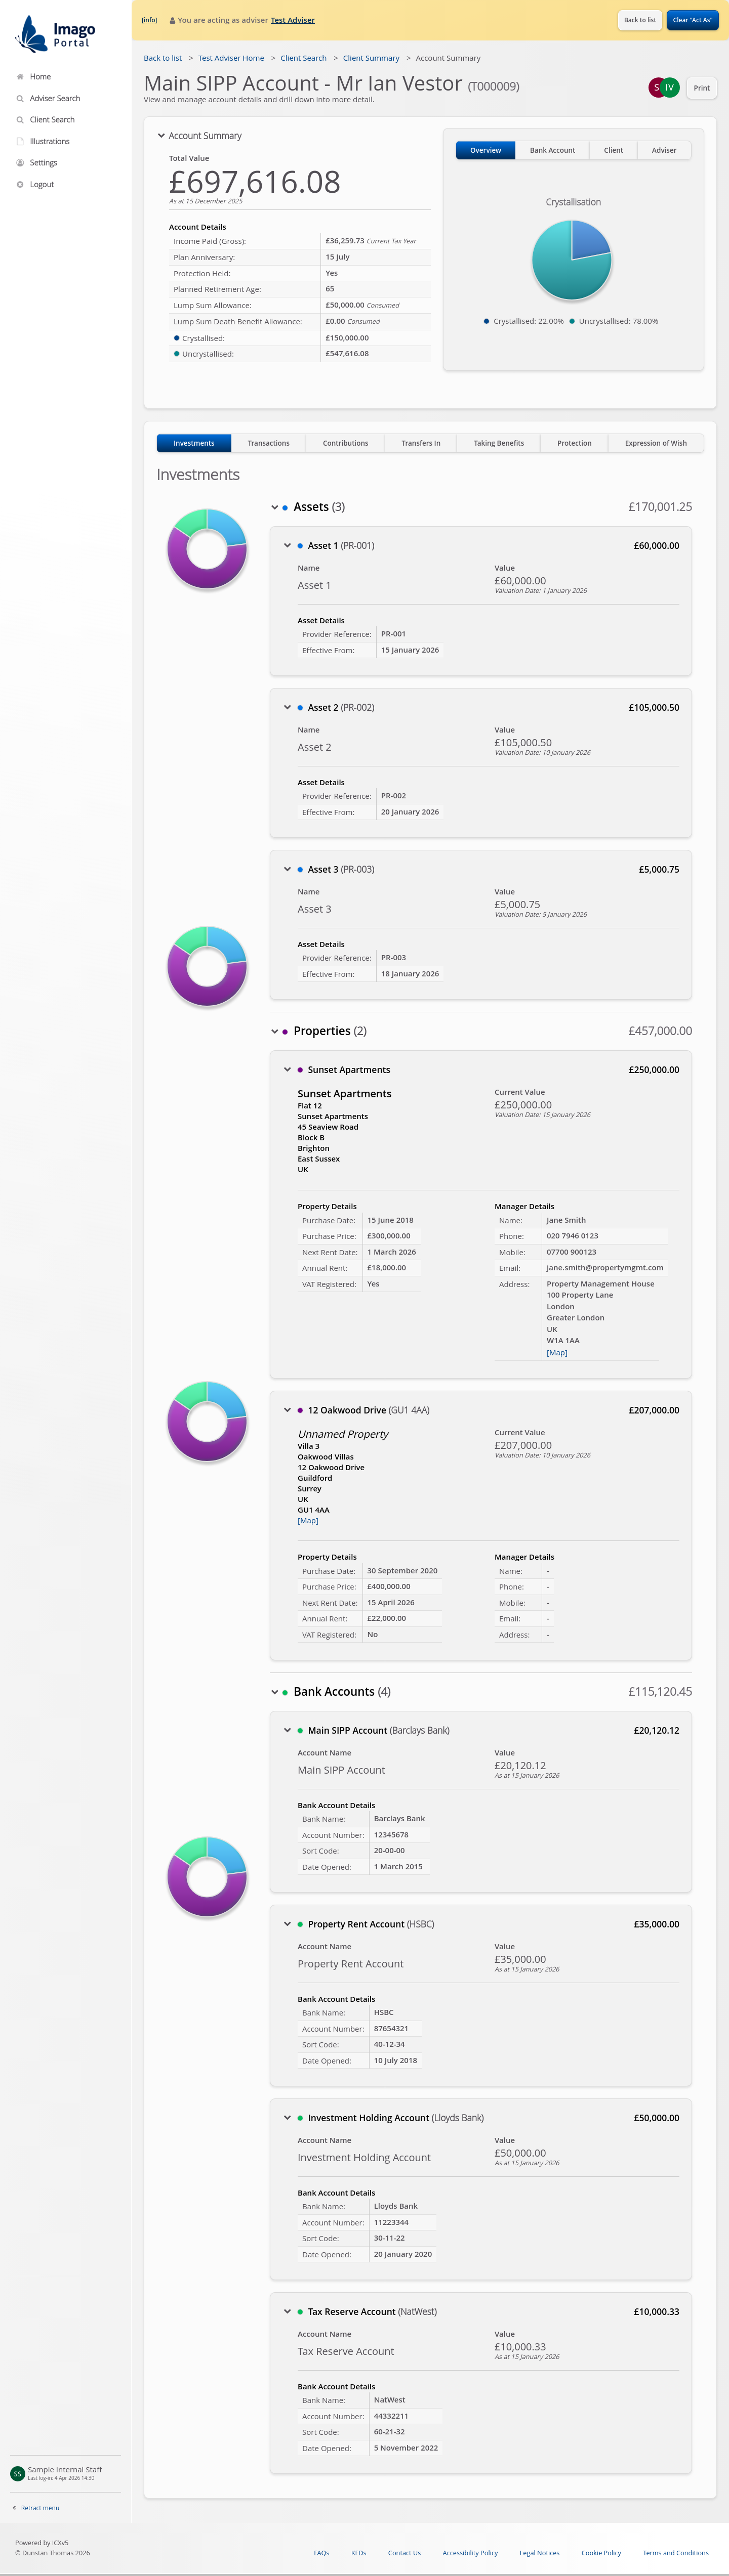Open the Client Search breadcrumb link
Image resolution: width=729 pixels, height=2576 pixels.
pyautogui.click(x=303, y=58)
